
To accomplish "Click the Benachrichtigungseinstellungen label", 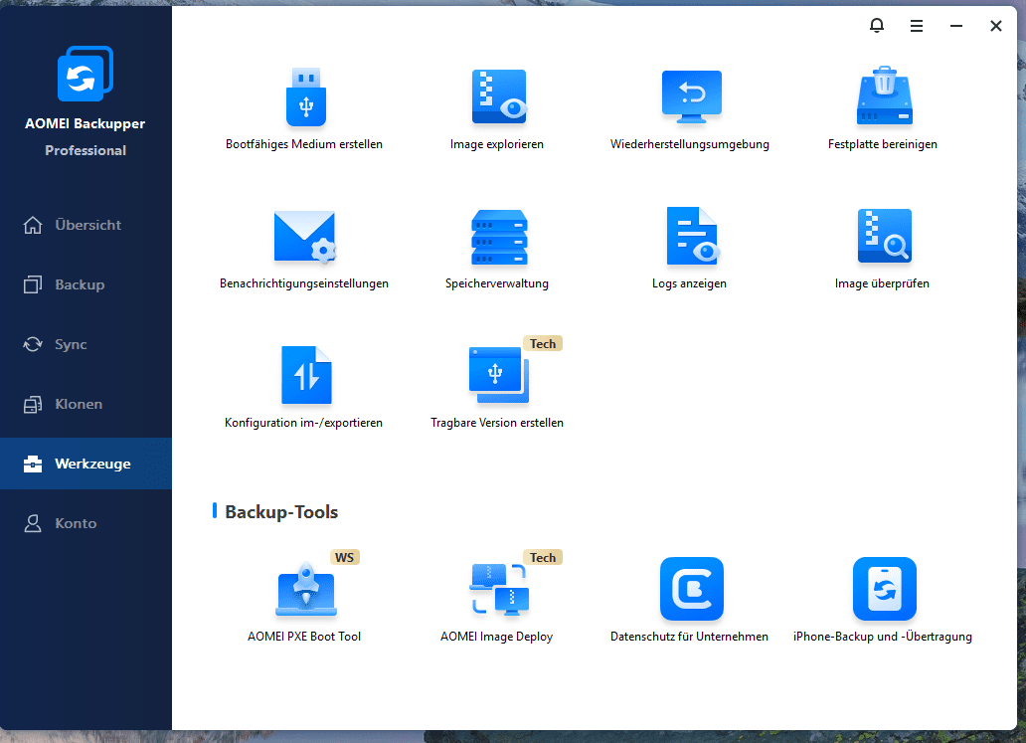I will tap(304, 283).
